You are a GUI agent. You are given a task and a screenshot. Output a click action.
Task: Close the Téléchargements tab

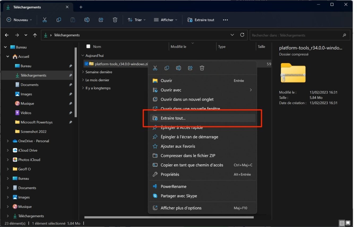[x=67, y=7]
